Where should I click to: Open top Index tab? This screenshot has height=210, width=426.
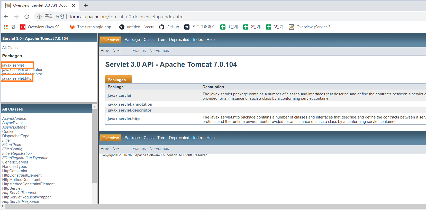point(198,40)
